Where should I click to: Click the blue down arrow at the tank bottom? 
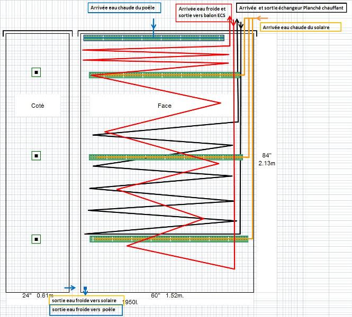coord(85,290)
